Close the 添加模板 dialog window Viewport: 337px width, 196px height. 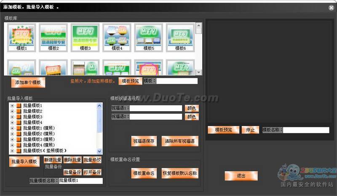click(x=331, y=8)
